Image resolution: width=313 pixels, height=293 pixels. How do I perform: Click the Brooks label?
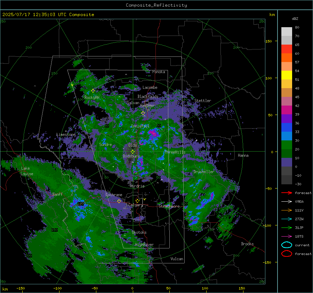pyautogui.click(x=247, y=244)
